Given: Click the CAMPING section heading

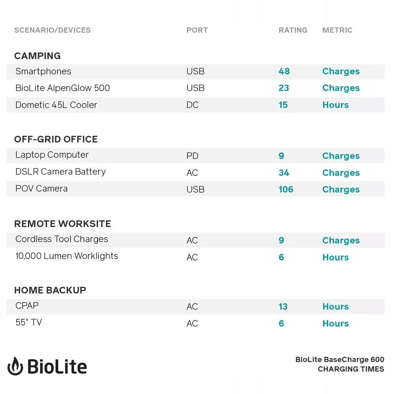Looking at the screenshot, I should 37,56.
